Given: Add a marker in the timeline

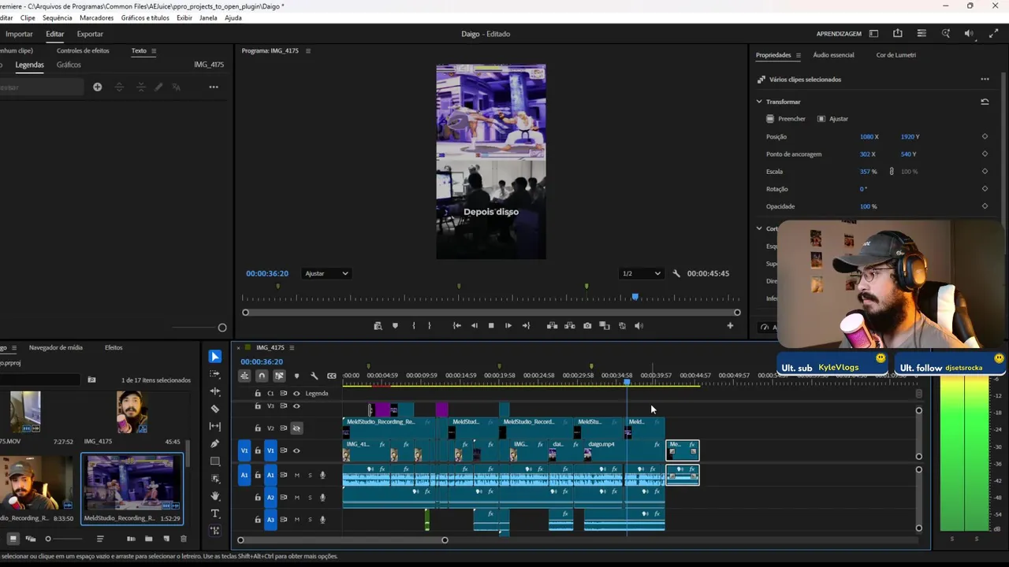Looking at the screenshot, I should pos(296,376).
